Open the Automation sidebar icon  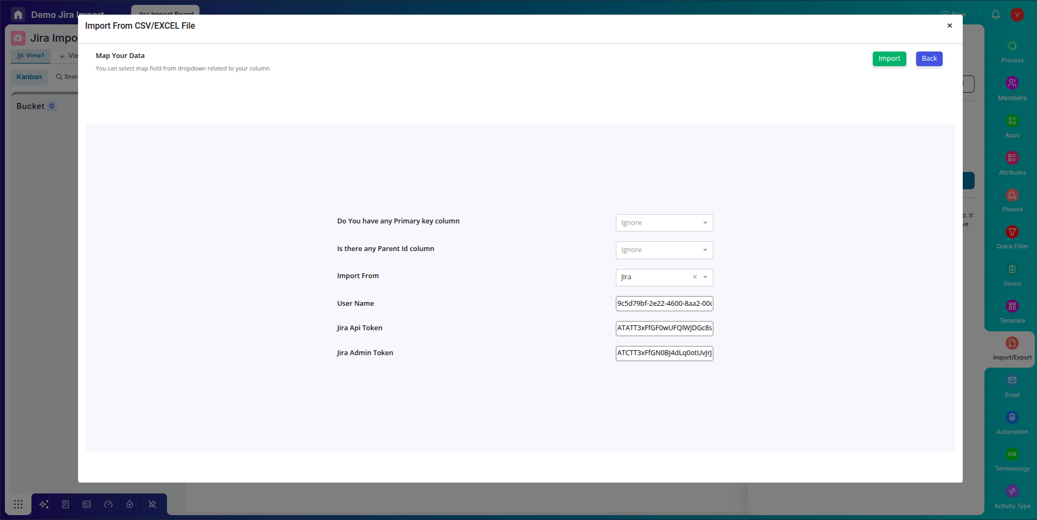[x=1012, y=417]
